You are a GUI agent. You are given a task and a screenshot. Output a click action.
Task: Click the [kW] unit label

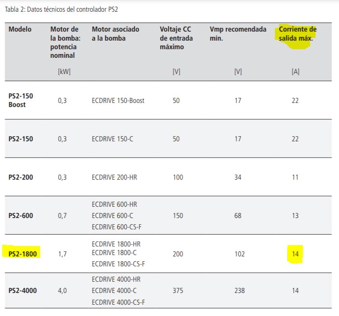(x=64, y=71)
